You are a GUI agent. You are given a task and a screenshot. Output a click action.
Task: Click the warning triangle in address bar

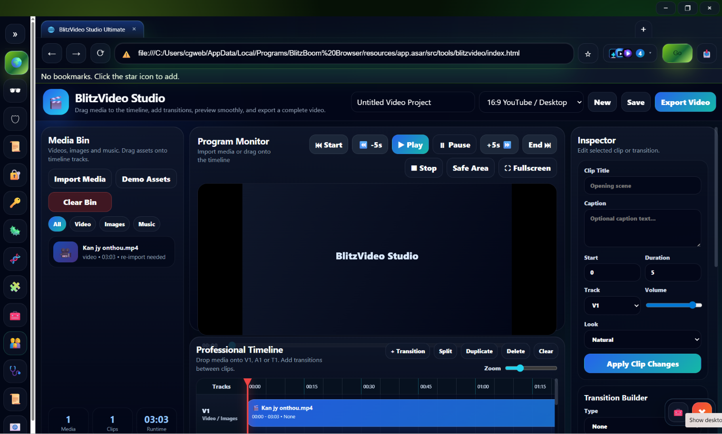coord(127,54)
